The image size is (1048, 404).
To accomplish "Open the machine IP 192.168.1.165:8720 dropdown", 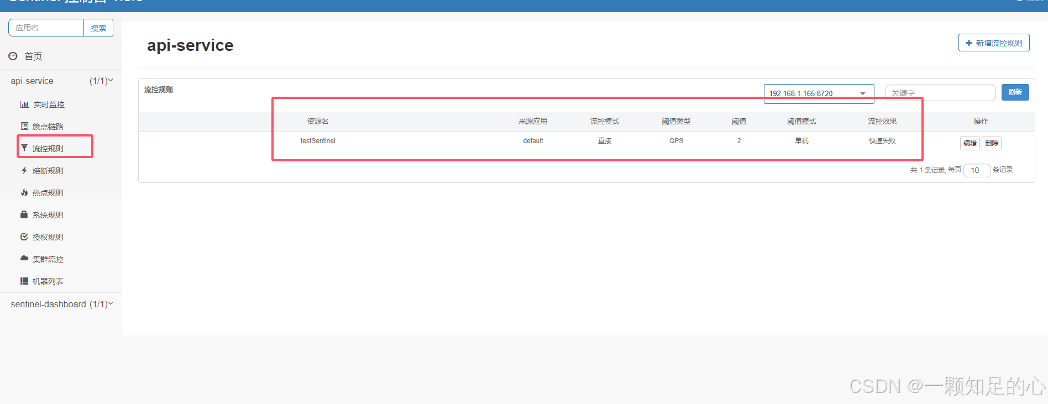I will point(819,93).
